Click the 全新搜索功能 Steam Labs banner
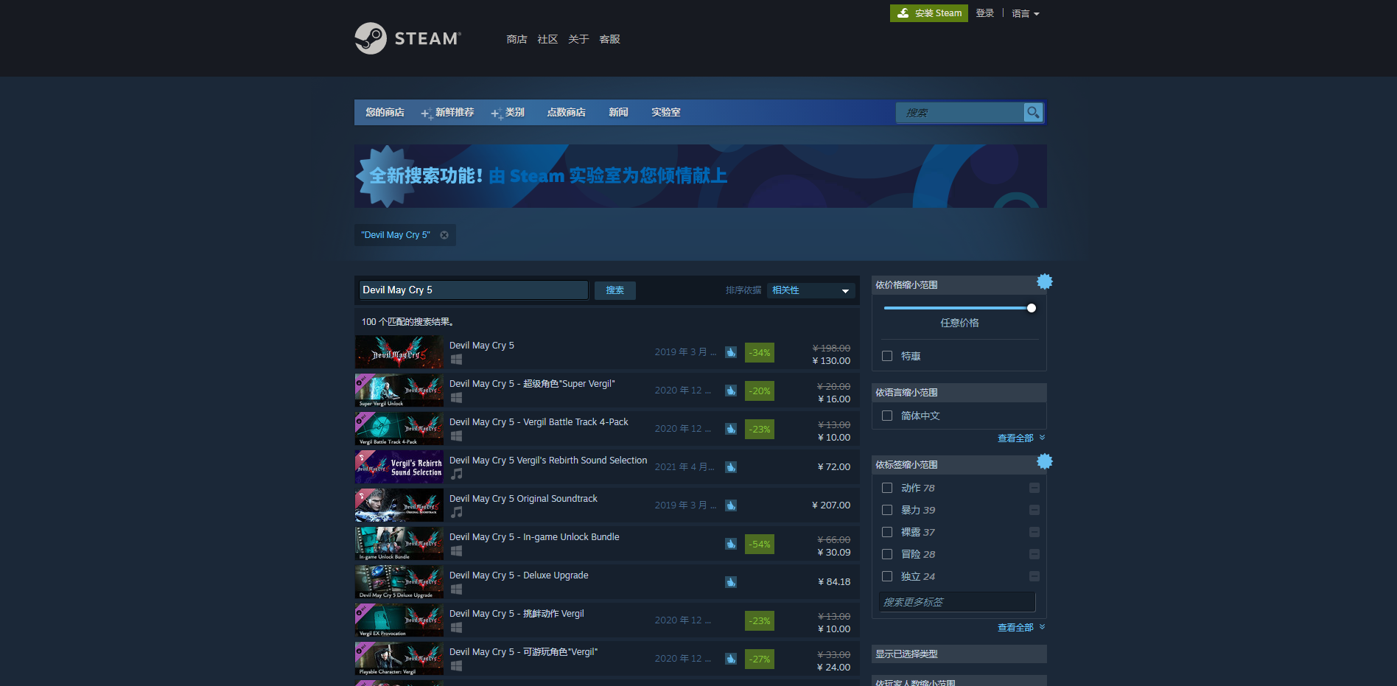This screenshot has height=686, width=1397. coord(700,176)
